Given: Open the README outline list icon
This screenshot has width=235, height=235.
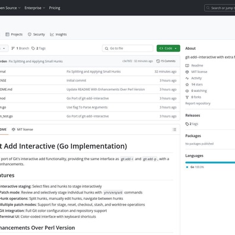Looking at the screenshot, I should pyautogui.click(x=174, y=129).
